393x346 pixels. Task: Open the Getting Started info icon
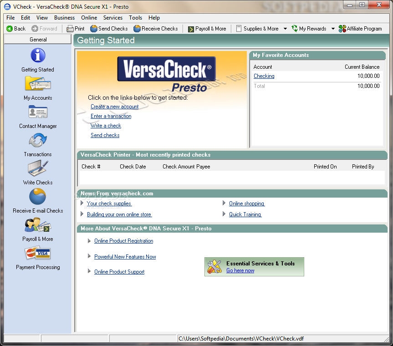(38, 55)
